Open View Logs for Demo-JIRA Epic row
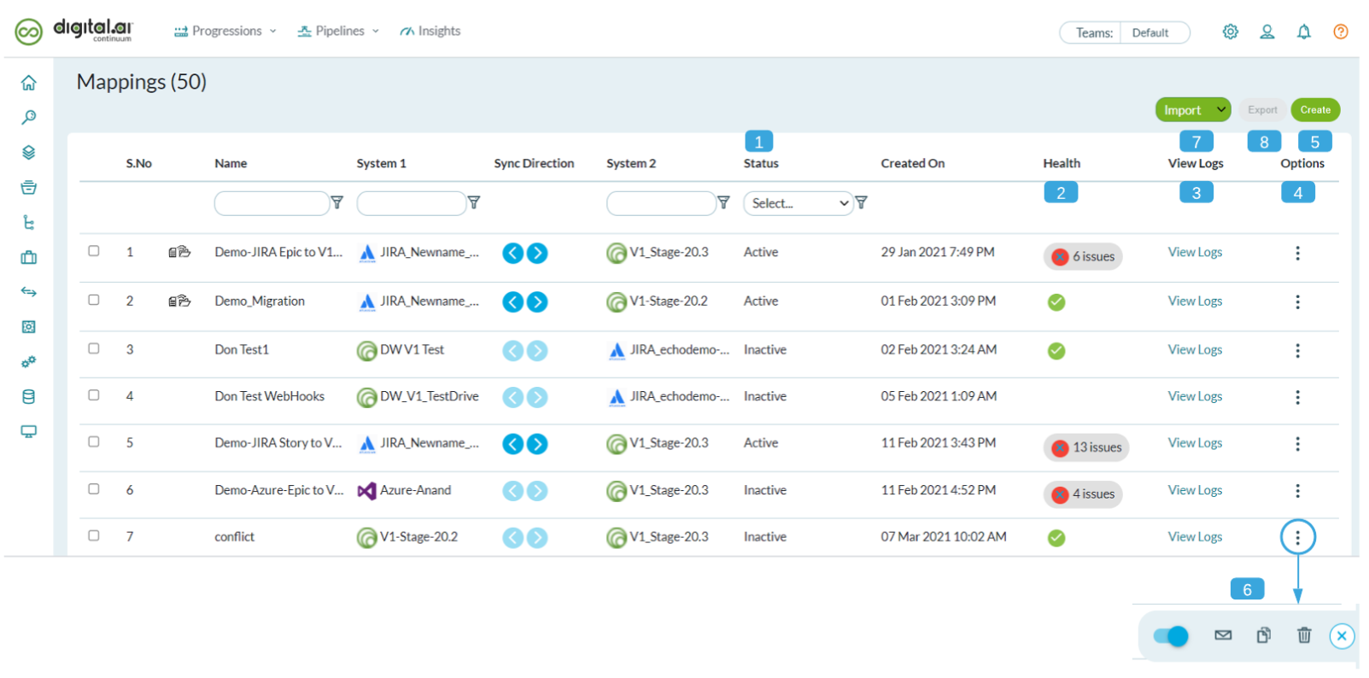The image size is (1369, 678). pos(1195,252)
